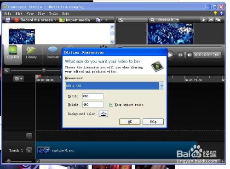Click Clip Bin scrollbar down arrow
This screenshot has height=169, width=230.
tap(112, 42)
